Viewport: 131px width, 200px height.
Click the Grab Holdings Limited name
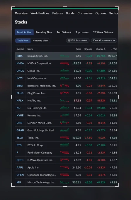[x=40, y=130]
